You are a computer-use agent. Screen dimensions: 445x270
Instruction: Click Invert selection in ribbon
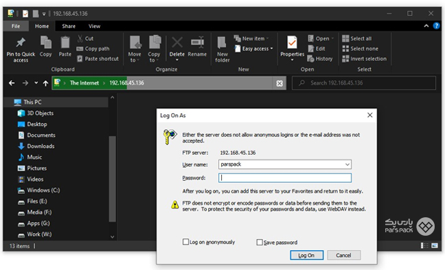point(365,59)
